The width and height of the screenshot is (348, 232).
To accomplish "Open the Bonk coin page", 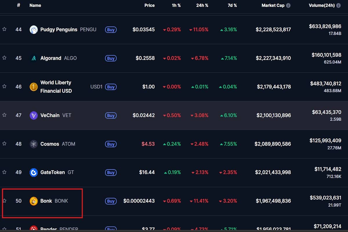I will tap(46, 201).
